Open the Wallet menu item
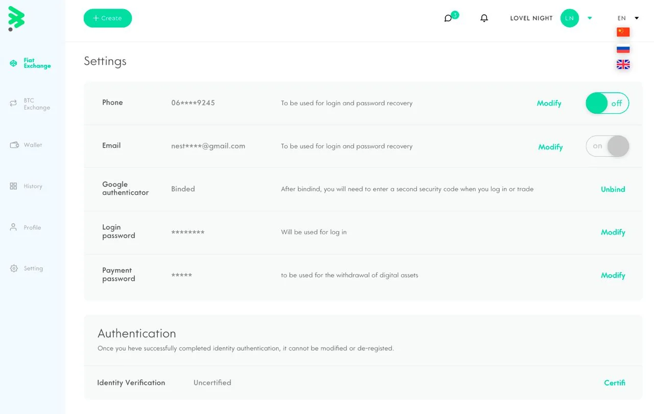The height and width of the screenshot is (414, 654). click(33, 145)
